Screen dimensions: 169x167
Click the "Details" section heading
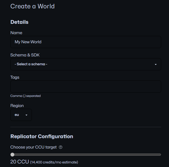coord(19,22)
